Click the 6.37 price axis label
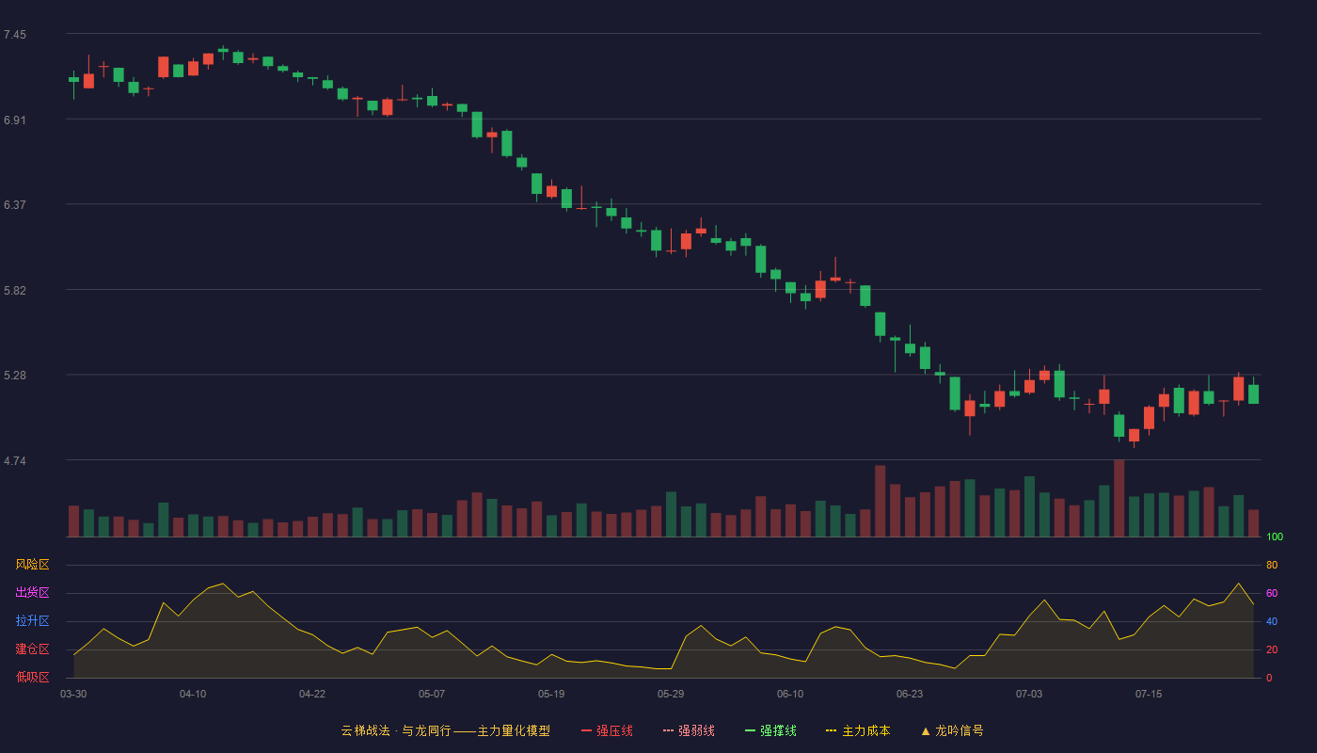 pos(14,205)
